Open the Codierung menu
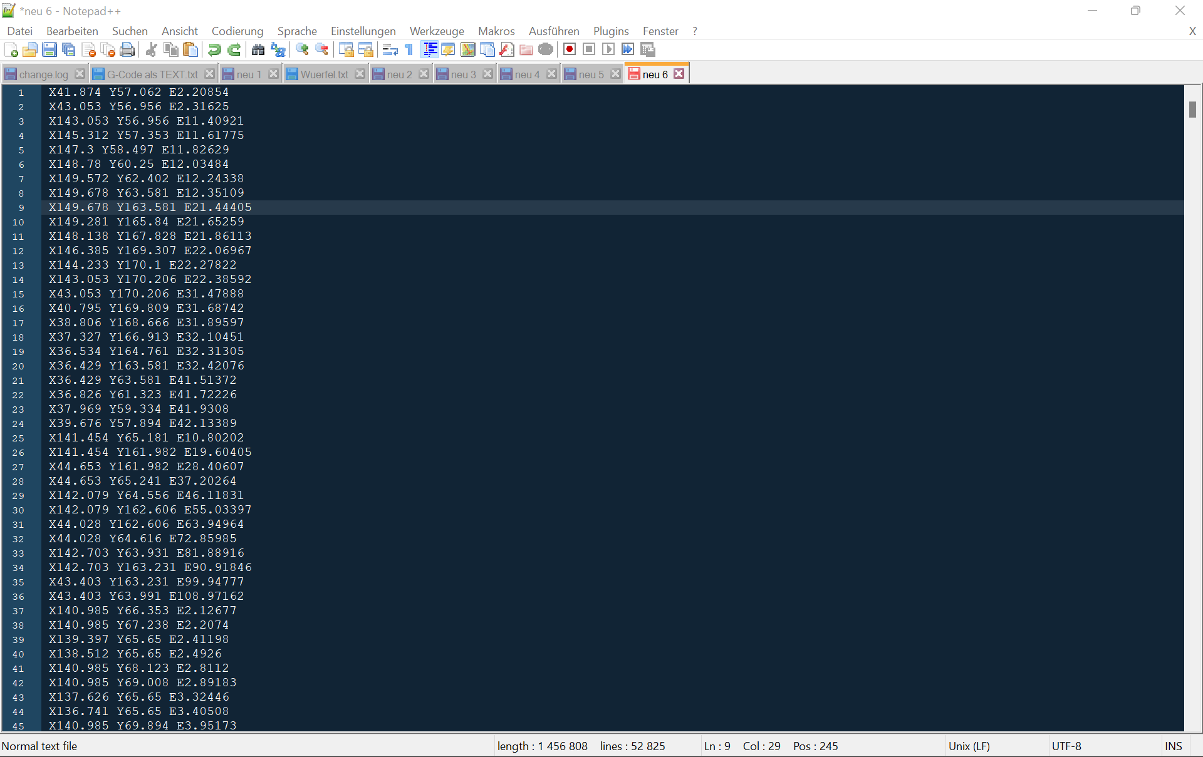1203x757 pixels. (237, 31)
